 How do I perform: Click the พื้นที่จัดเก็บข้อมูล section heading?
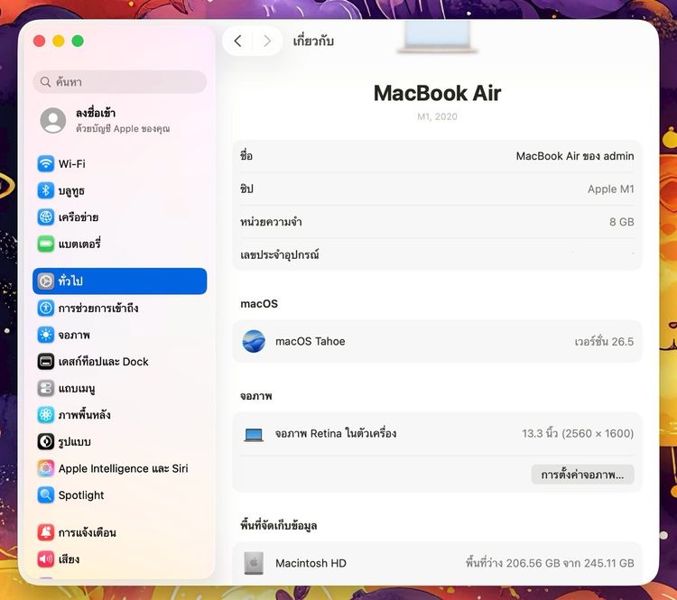click(x=279, y=525)
